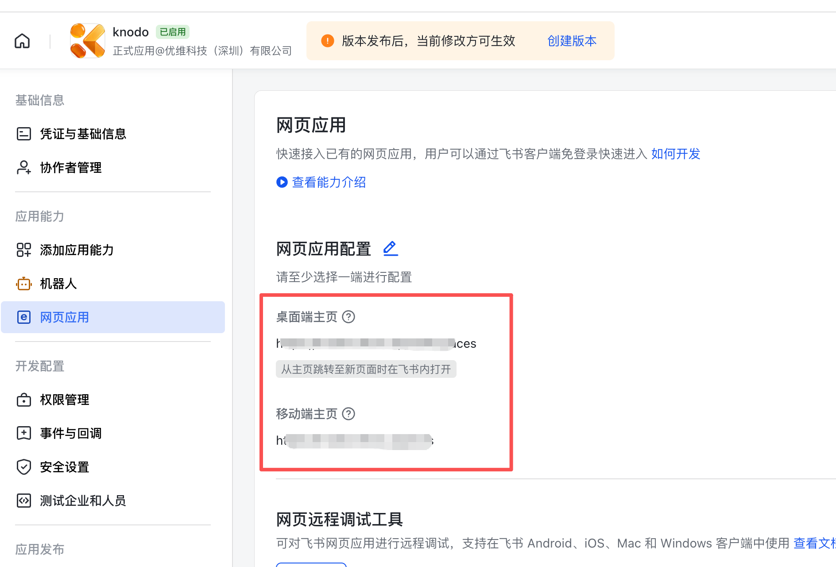This screenshot has height=567, width=836.
Task: Expand the 应用发布 section
Action: click(39, 549)
